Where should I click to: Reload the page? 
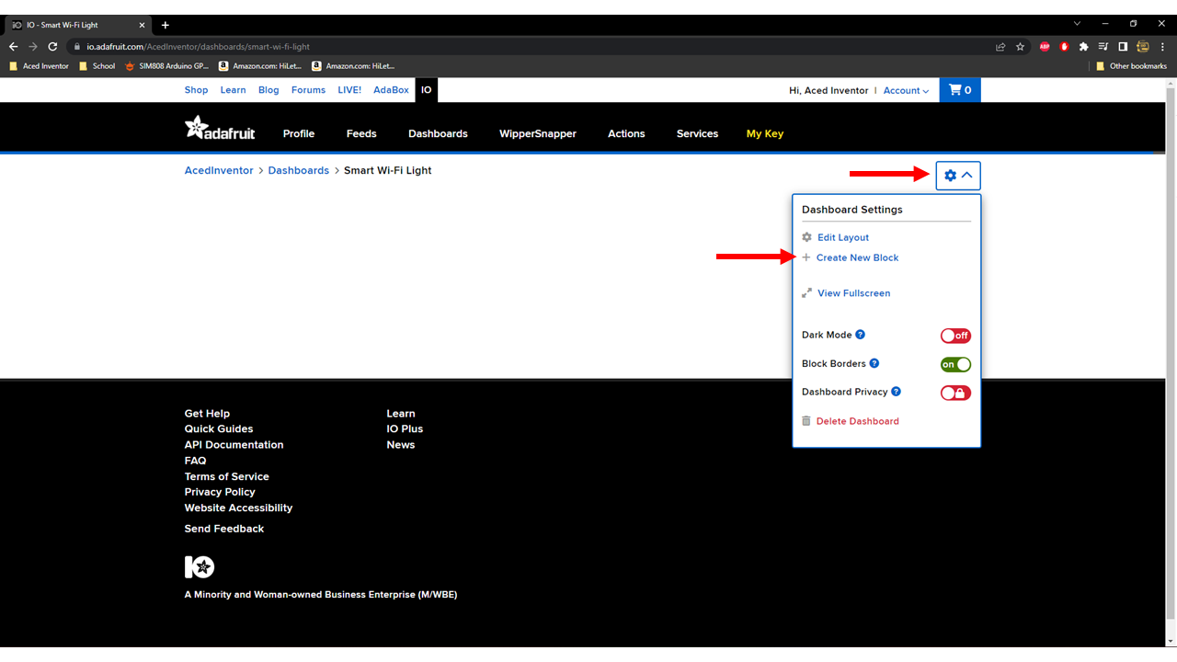[52, 47]
